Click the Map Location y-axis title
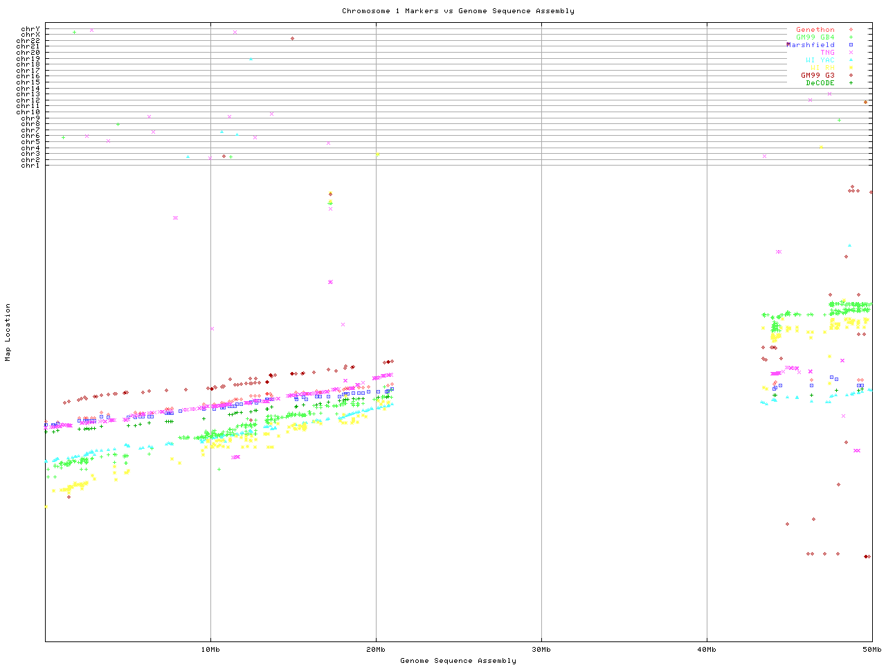Viewport: 886px width, 665px height. click(8, 332)
